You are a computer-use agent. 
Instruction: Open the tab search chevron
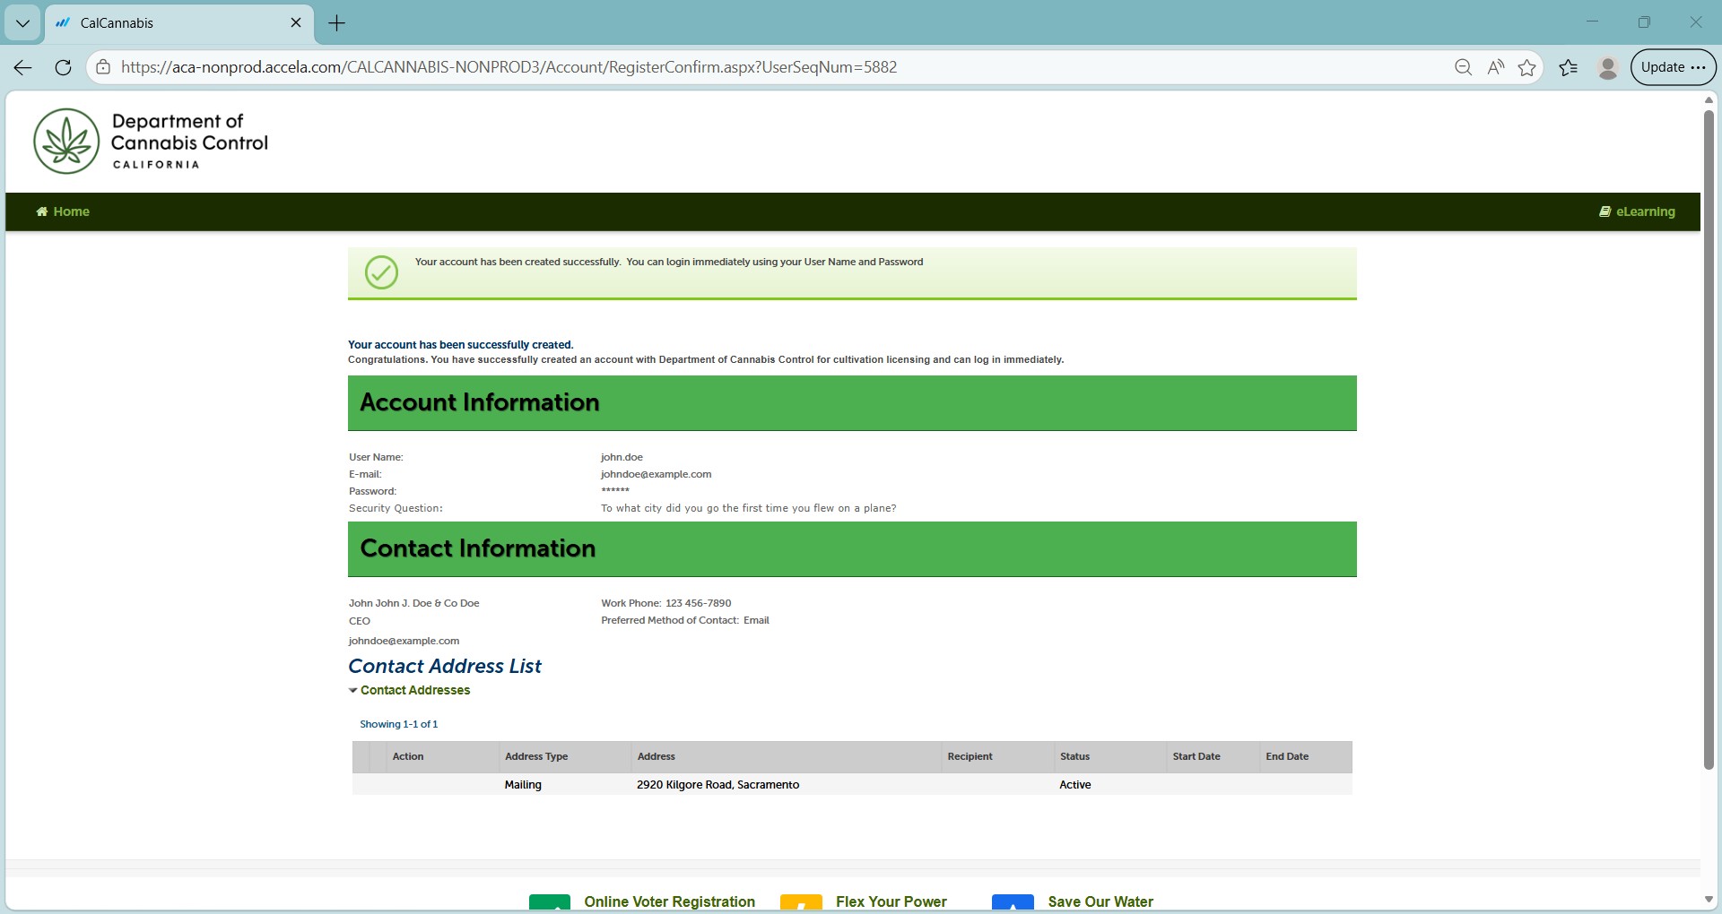(x=22, y=23)
